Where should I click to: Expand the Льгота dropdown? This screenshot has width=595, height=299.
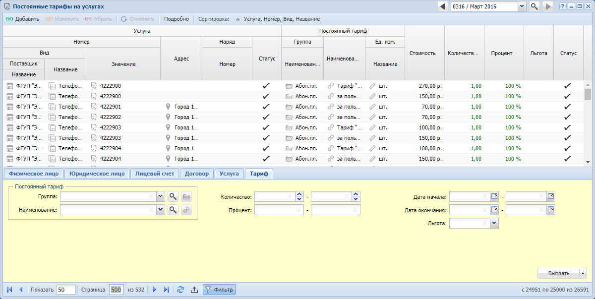[494, 224]
